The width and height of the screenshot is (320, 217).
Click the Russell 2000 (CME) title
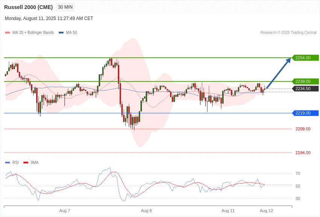point(28,7)
